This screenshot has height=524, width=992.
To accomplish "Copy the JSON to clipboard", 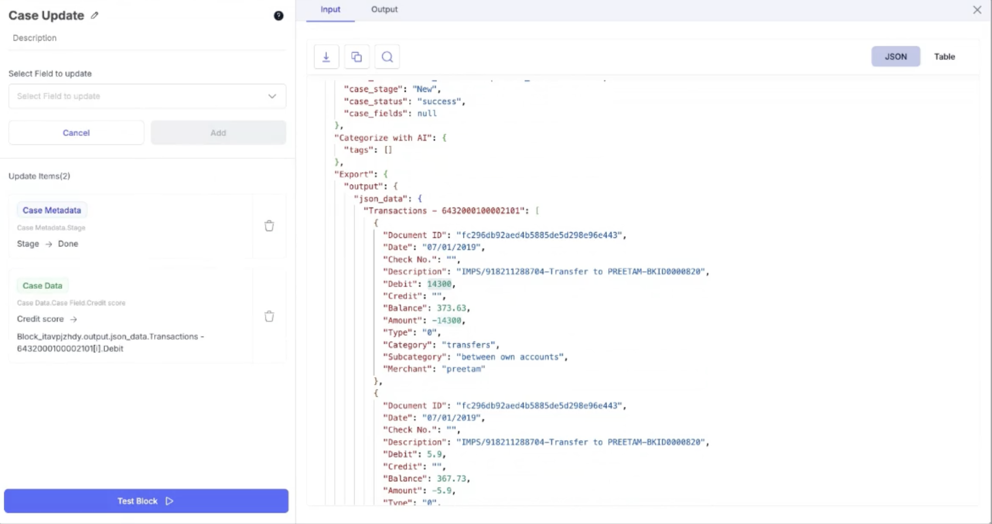I will pos(357,57).
